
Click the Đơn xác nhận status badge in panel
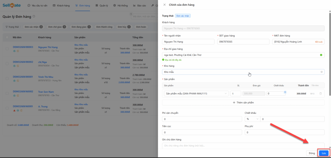[183, 16]
